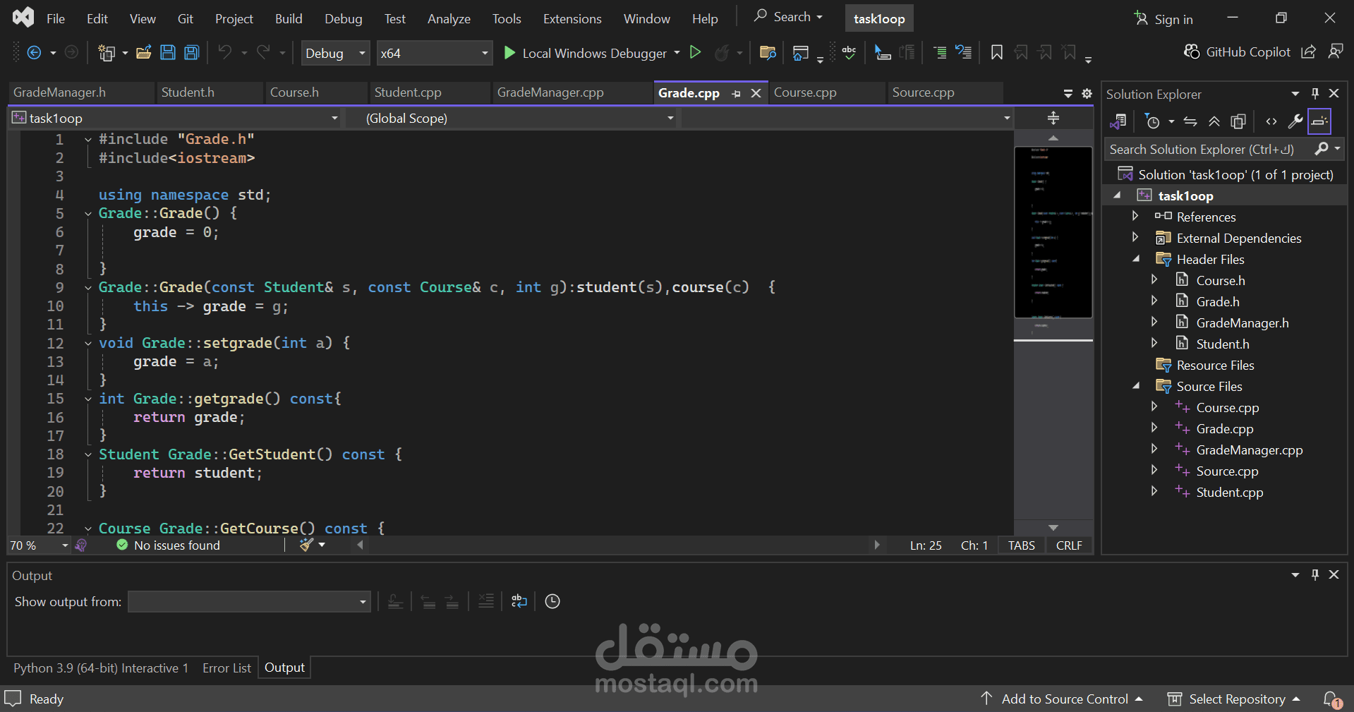
Task: Click the uncomment selected lines icon
Action: tap(964, 53)
